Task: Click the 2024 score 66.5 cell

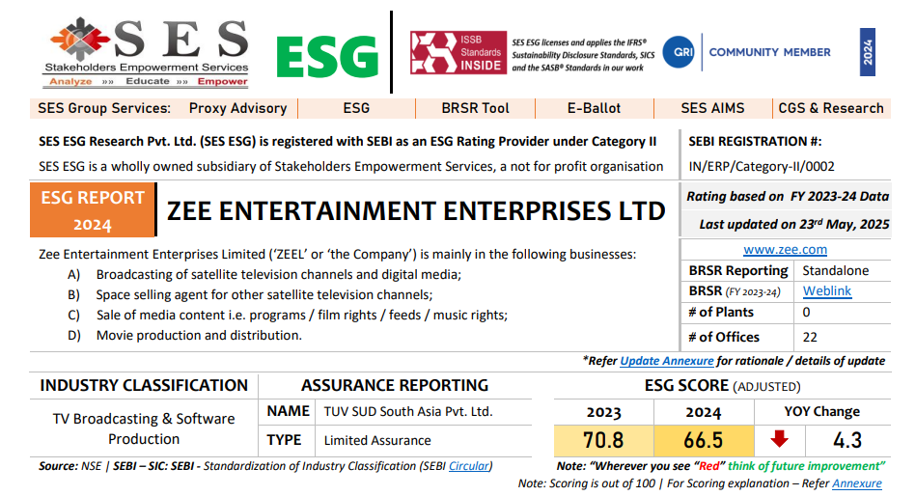Action: (704, 440)
